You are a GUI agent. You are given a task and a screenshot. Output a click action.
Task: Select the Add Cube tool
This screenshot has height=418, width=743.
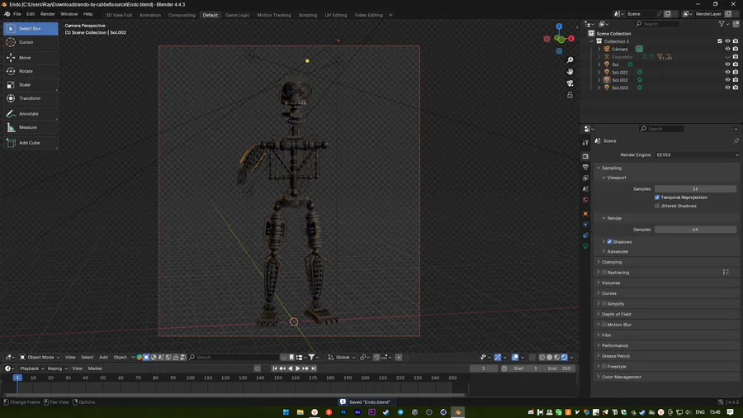[x=31, y=143]
